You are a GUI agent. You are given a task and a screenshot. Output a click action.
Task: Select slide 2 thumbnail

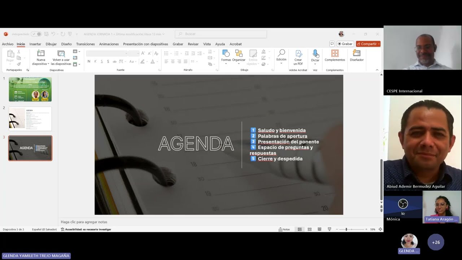(30, 119)
